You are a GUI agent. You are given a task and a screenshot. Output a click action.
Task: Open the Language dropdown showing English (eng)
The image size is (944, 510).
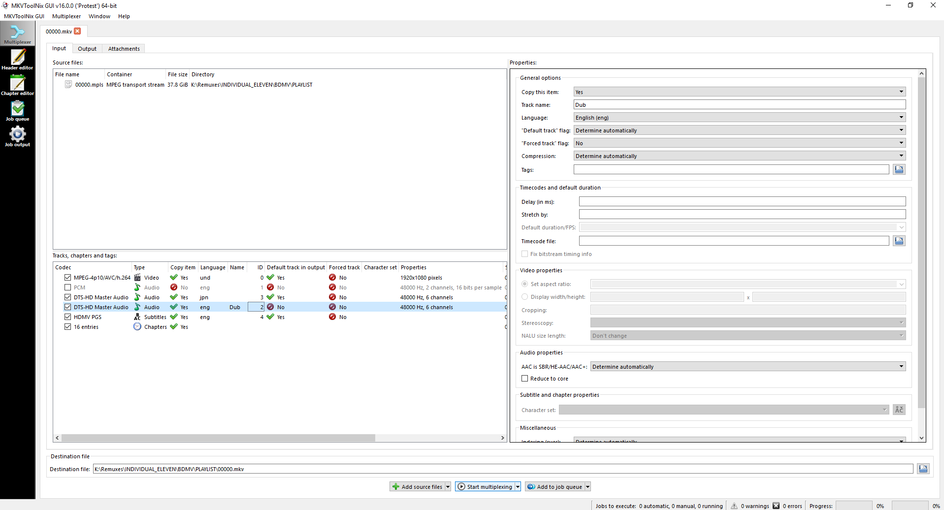(x=740, y=118)
